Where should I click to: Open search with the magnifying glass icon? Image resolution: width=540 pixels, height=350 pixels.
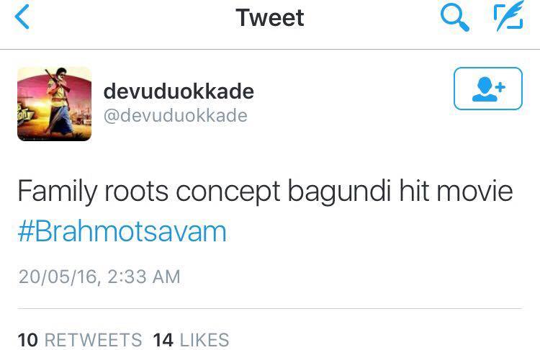coord(454,18)
